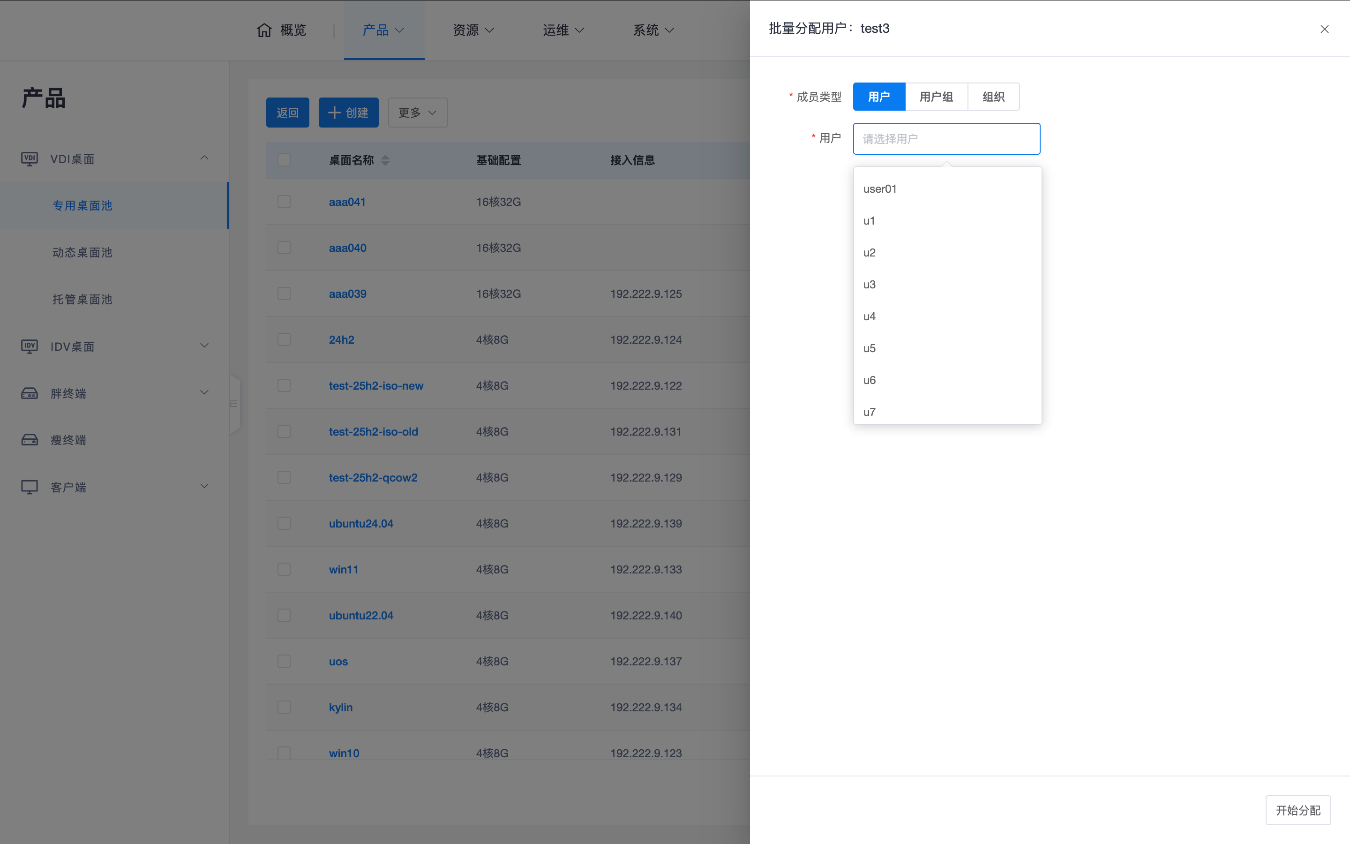Click the 胖终端 device icon

coord(30,393)
